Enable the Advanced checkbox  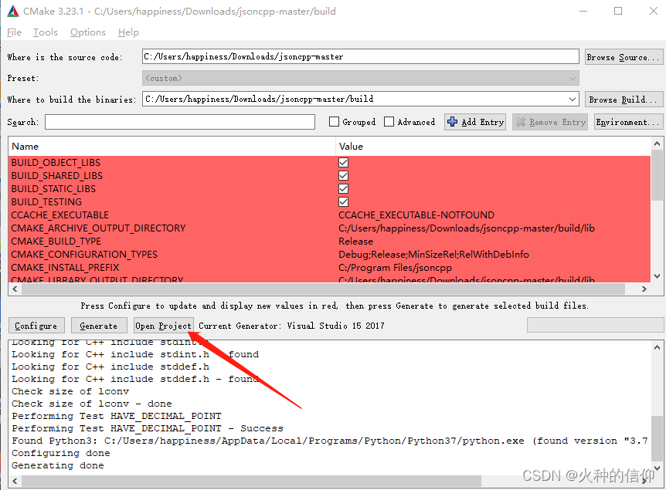[x=389, y=122]
